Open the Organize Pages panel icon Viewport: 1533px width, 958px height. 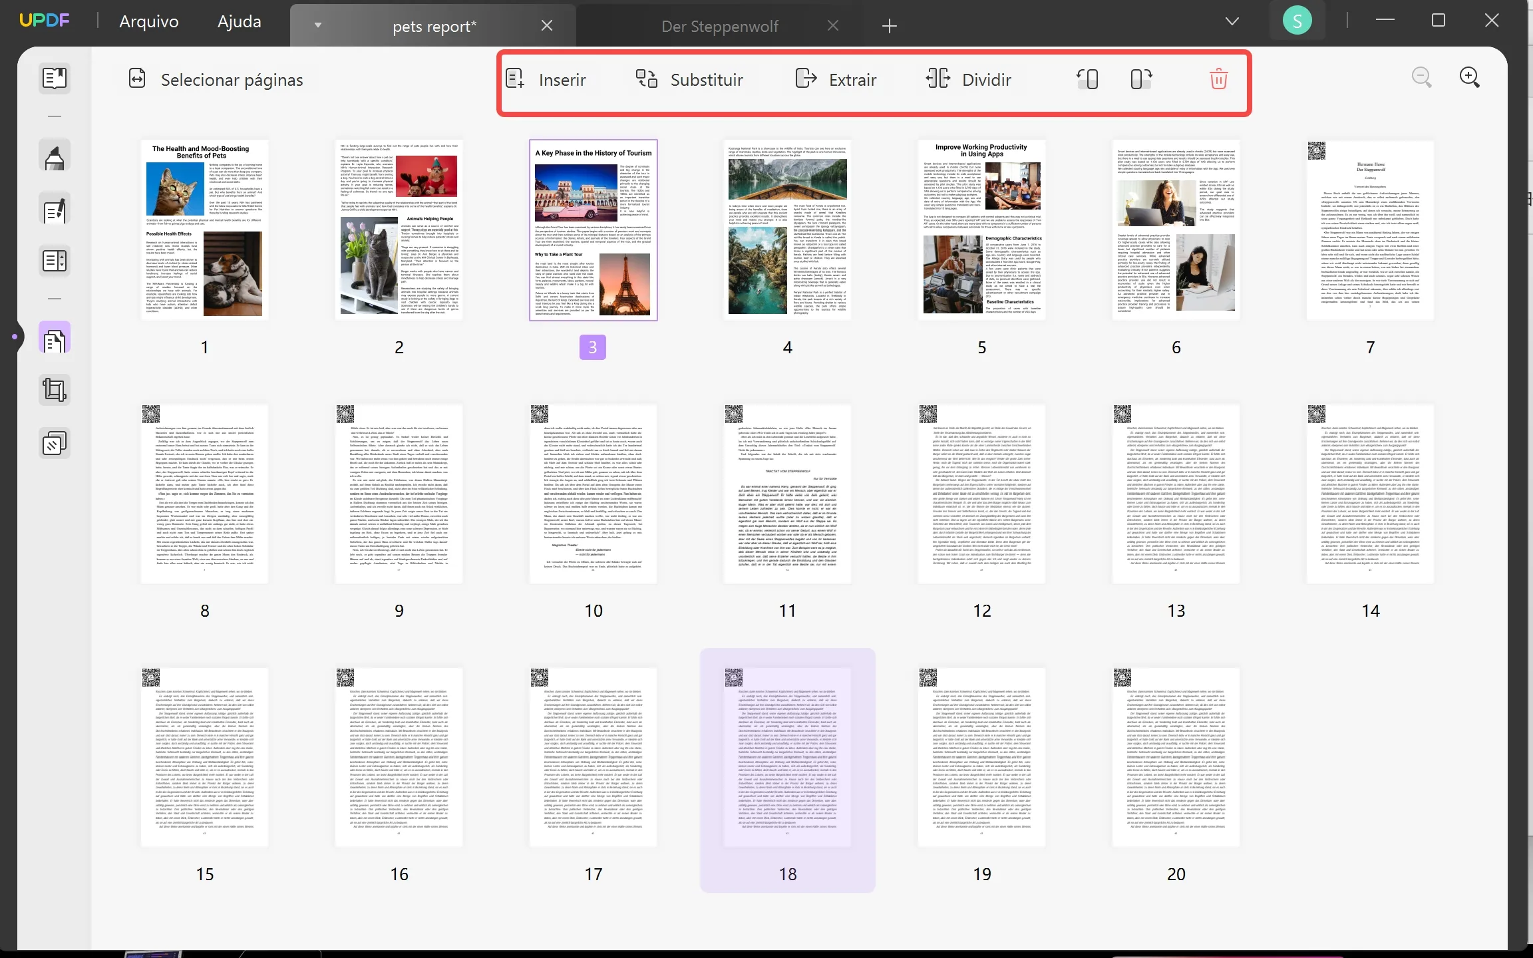pos(54,337)
